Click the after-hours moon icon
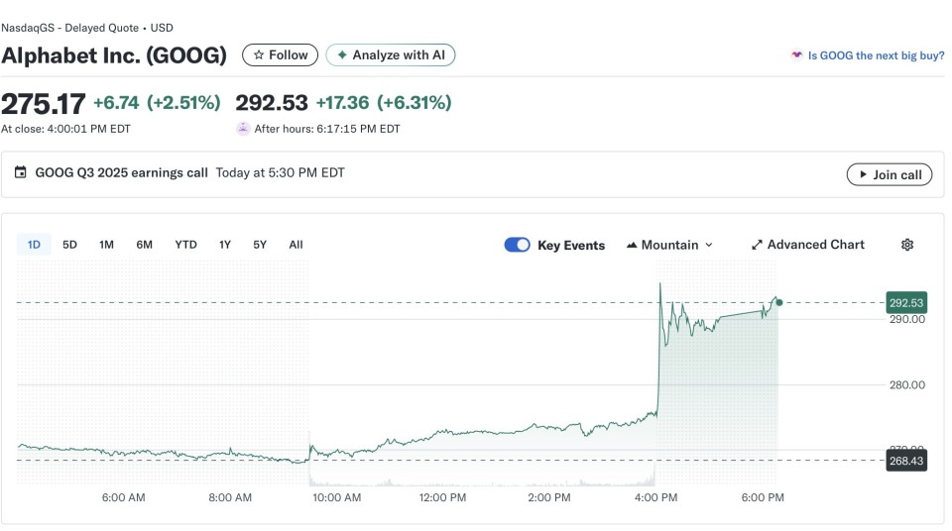This screenshot has height=531, width=952. click(243, 129)
